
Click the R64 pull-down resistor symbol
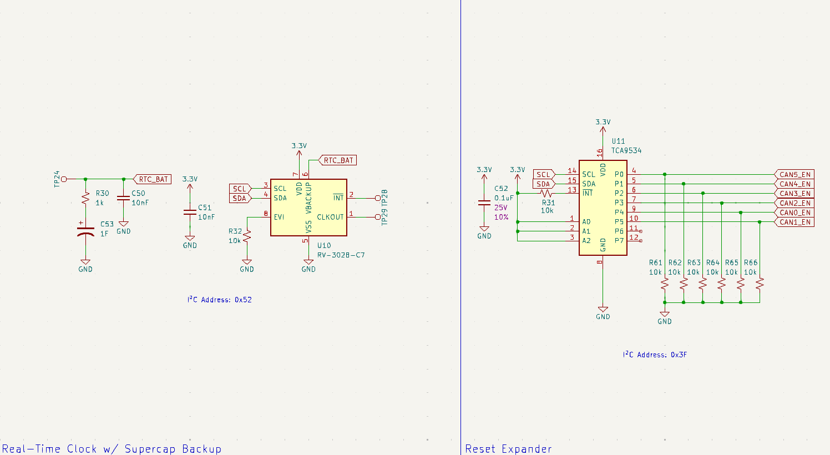pos(721,283)
